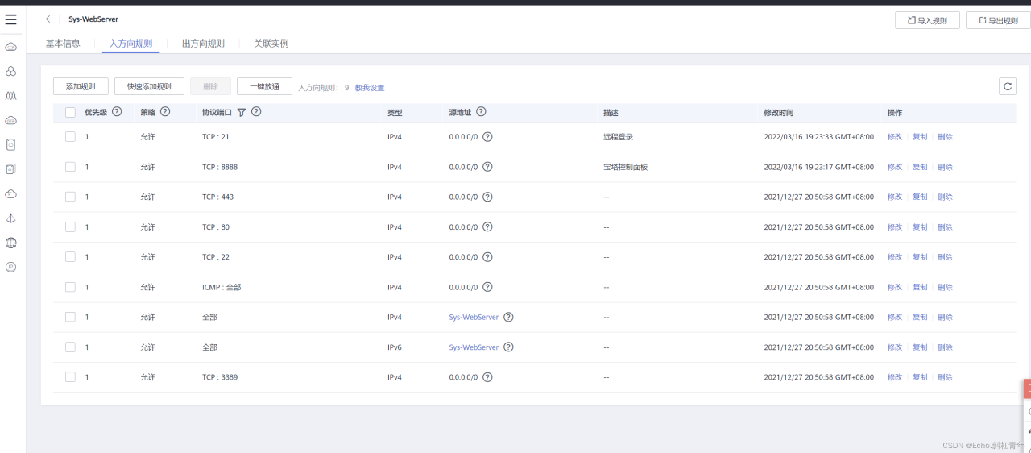
Task: Click the globe icon in left sidebar
Action: point(11,243)
